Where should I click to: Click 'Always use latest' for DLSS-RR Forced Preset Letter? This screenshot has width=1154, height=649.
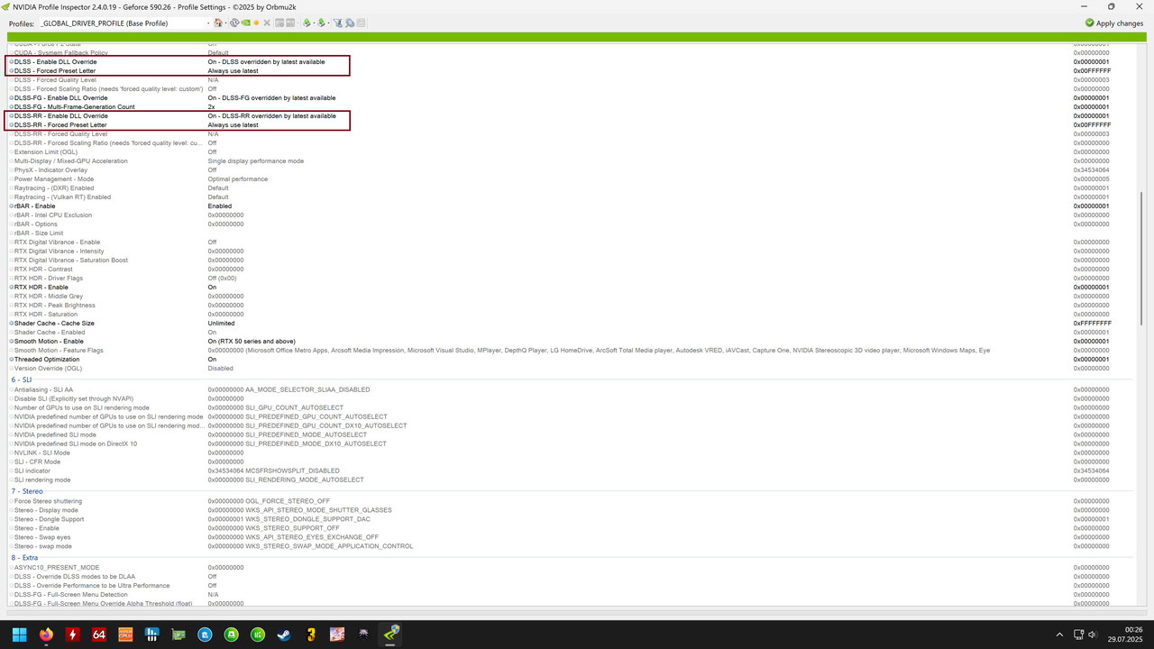[x=233, y=125]
